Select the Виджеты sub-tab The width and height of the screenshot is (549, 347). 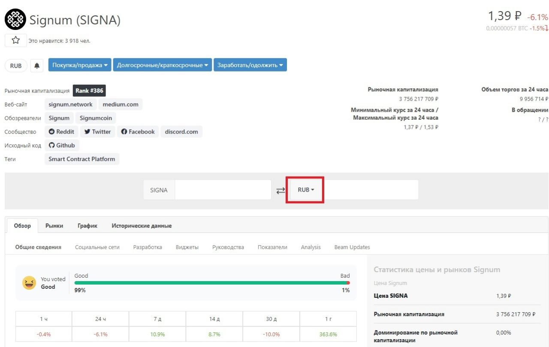(187, 247)
